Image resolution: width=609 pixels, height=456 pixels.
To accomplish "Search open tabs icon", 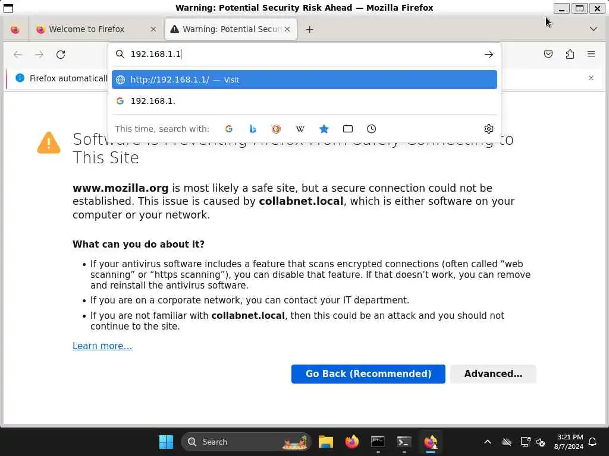I will pos(347,129).
